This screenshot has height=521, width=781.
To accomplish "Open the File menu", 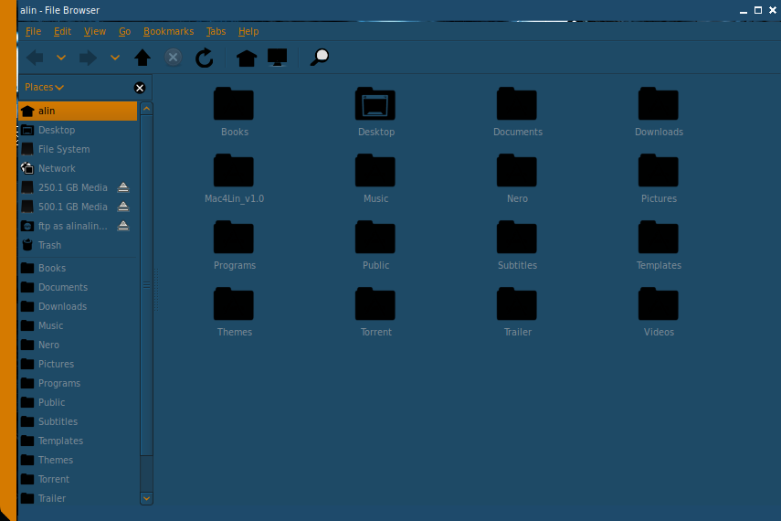I will [34, 31].
